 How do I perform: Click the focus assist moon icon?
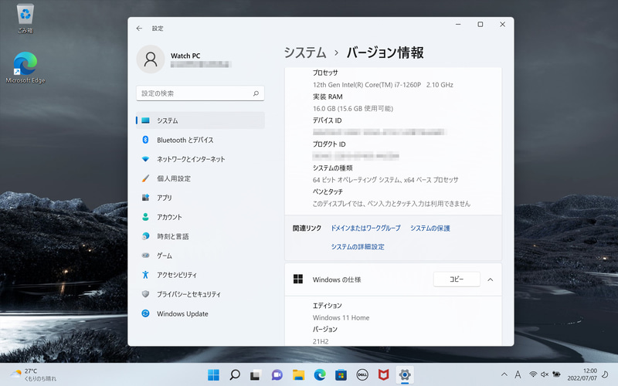tap(605, 374)
